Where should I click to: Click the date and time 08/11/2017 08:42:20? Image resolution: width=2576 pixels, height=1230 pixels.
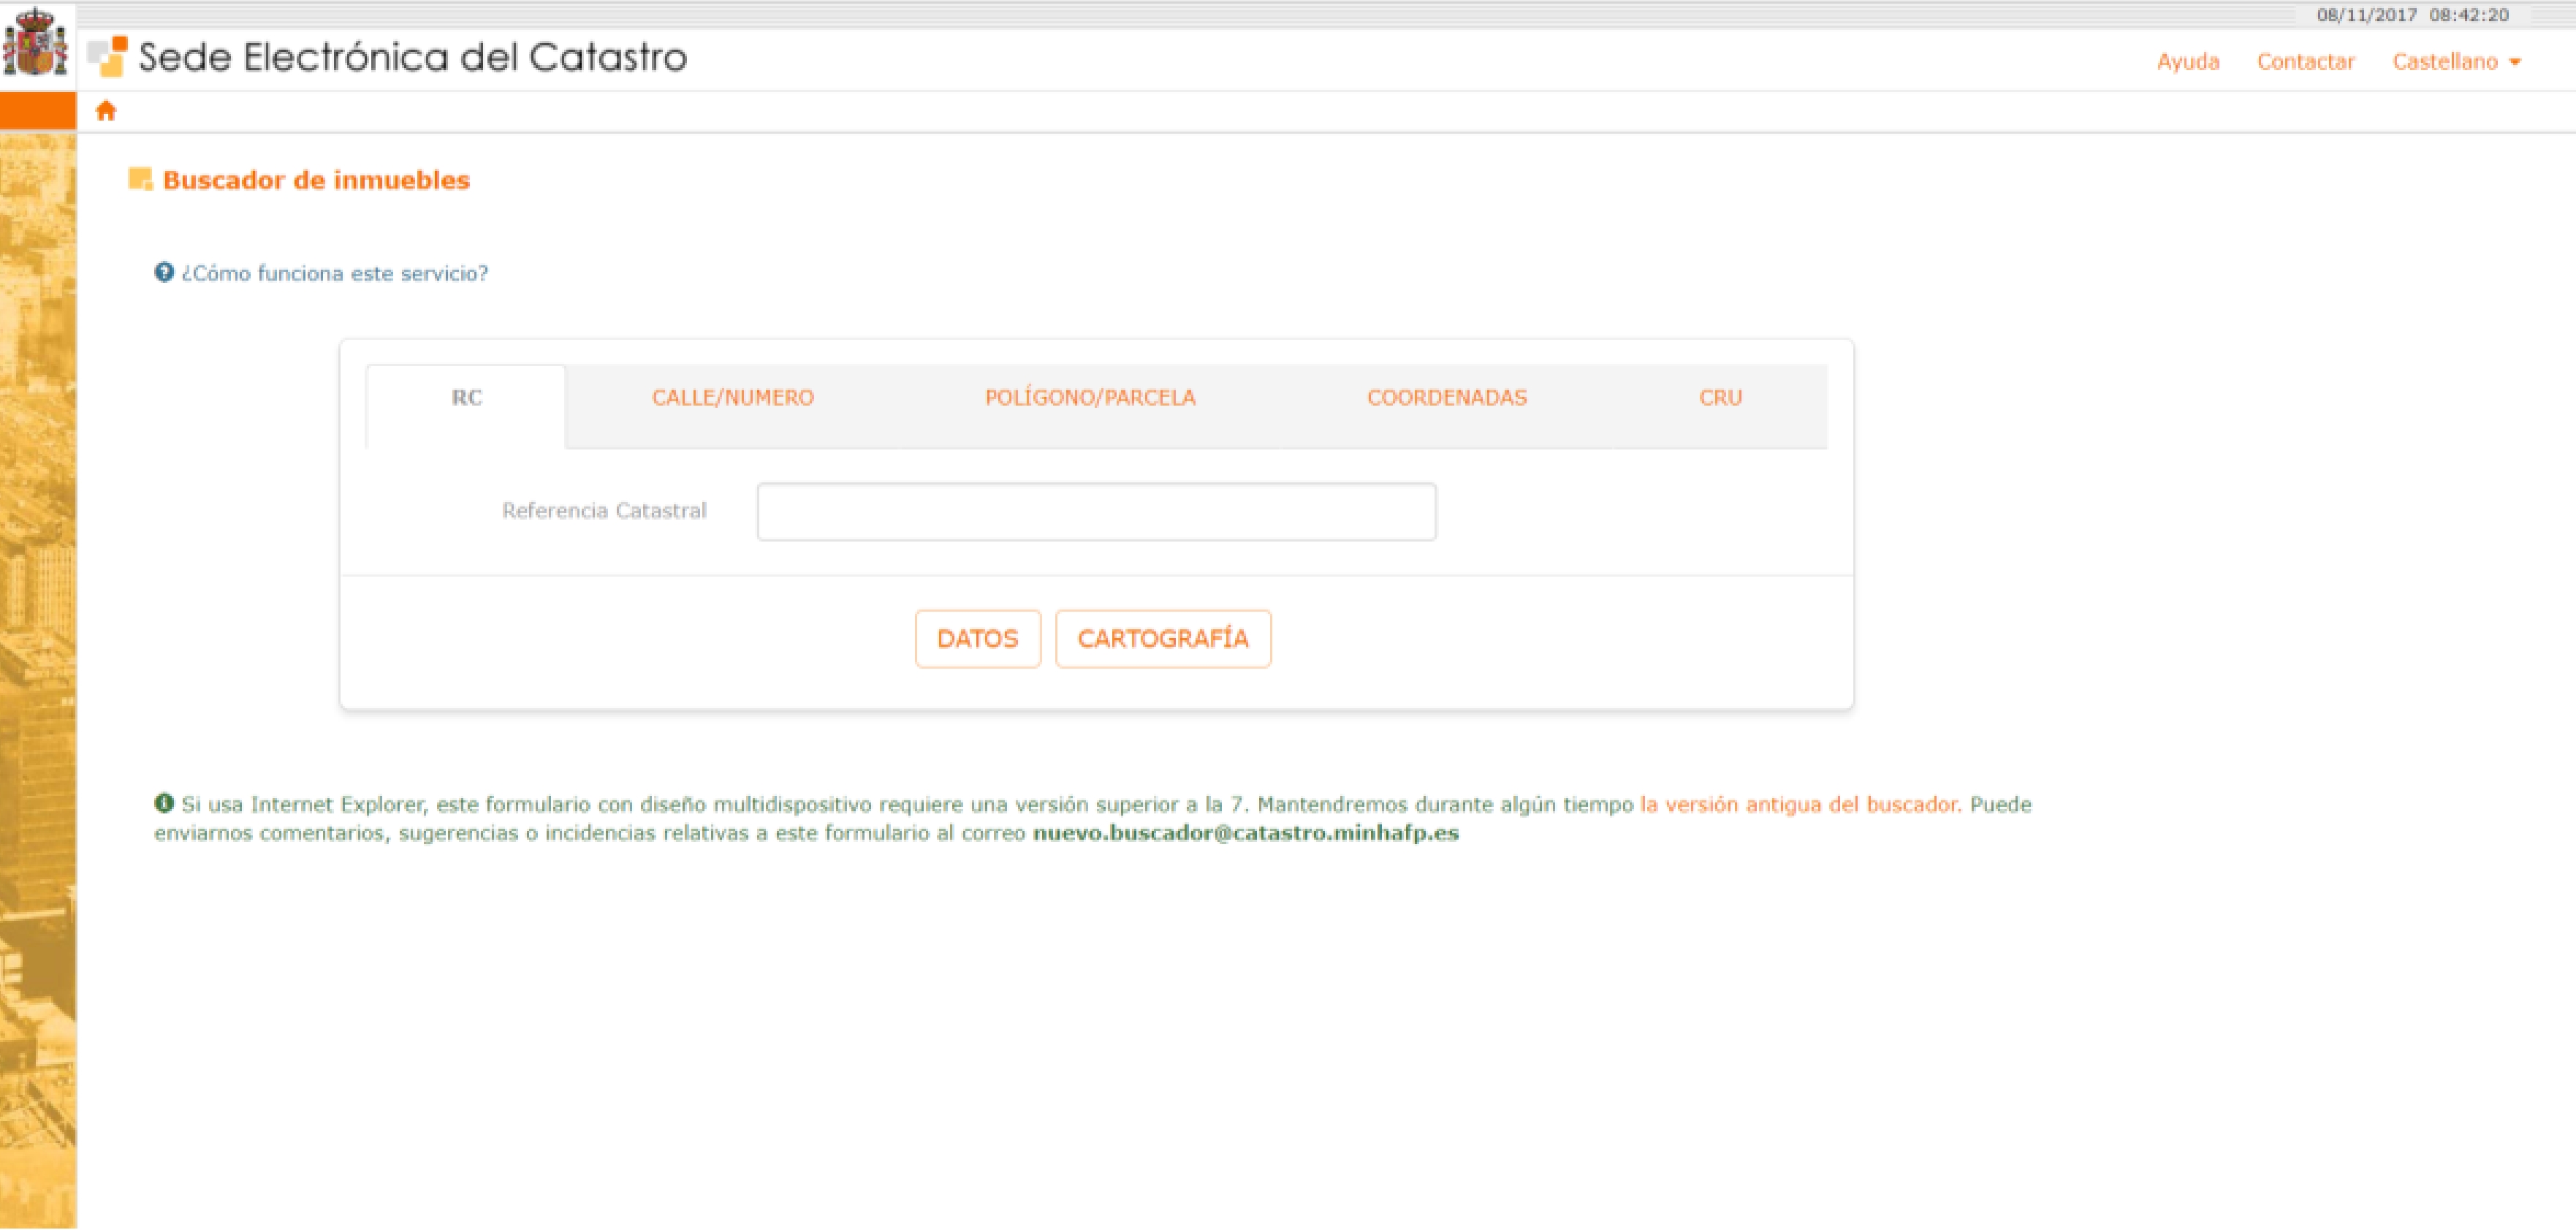[2413, 15]
